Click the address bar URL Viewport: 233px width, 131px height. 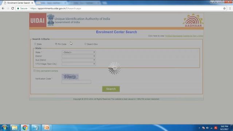[56, 8]
